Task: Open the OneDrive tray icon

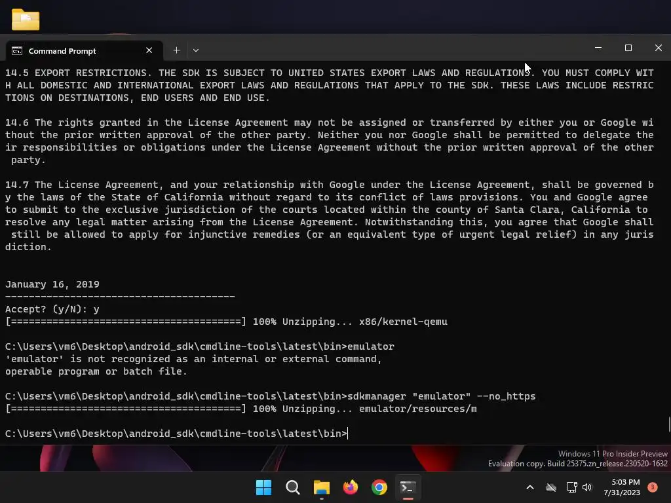Action: (x=551, y=487)
